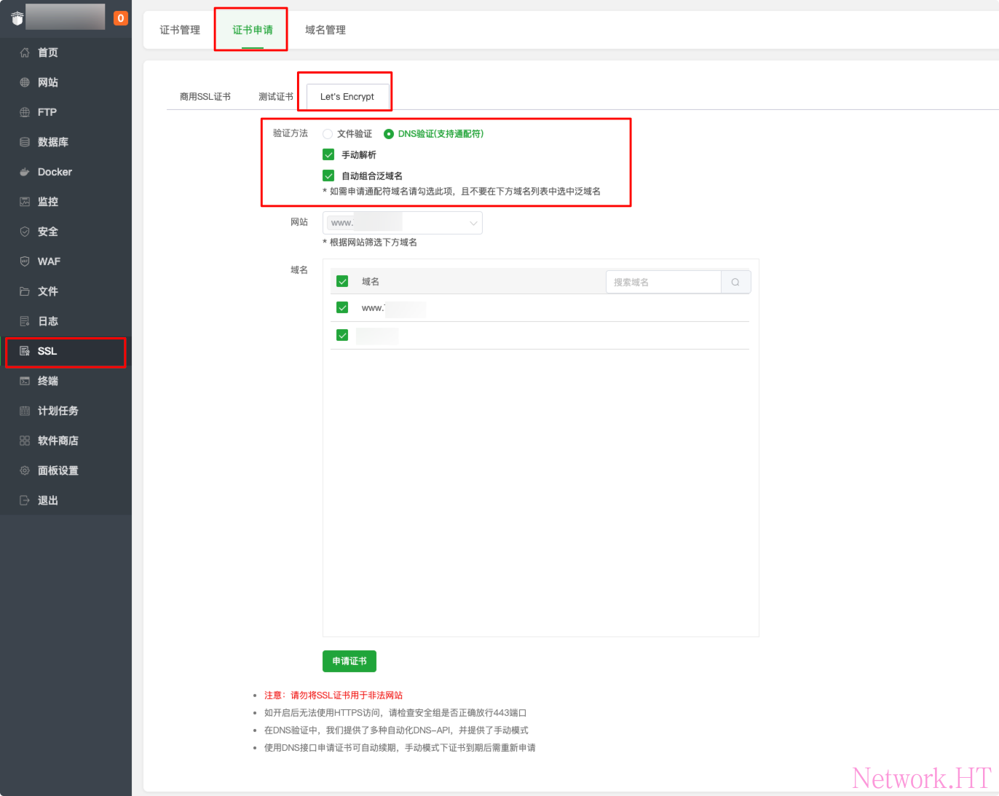The image size is (999, 796).
Task: Open panel settings gear icon
Action: click(25, 470)
